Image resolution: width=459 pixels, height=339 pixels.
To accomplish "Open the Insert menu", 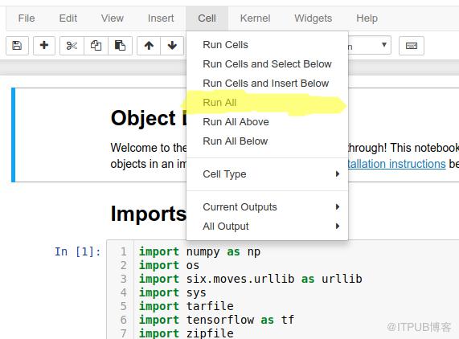I will 161,18.
